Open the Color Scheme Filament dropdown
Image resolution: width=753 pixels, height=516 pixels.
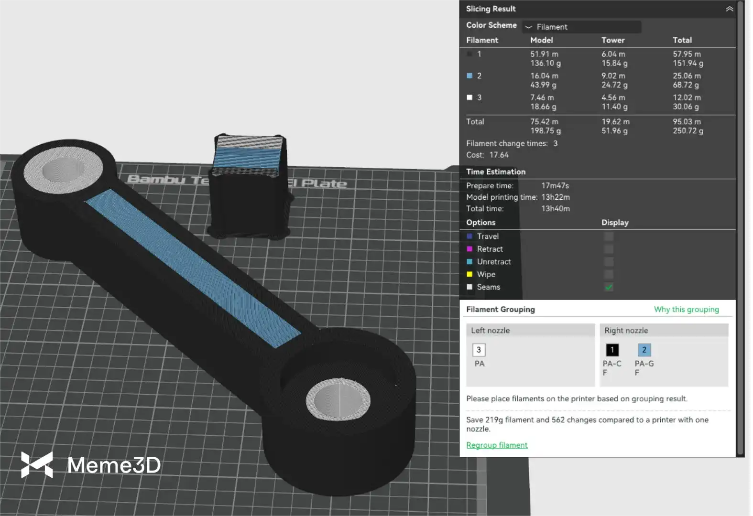coord(581,27)
